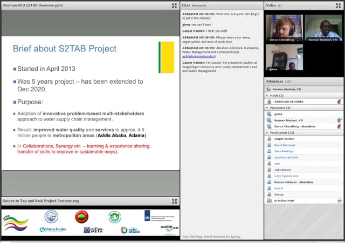Click the Source to Tap and Back Project Partners.png title
The height and width of the screenshot is (243, 345).
[x=41, y=201]
